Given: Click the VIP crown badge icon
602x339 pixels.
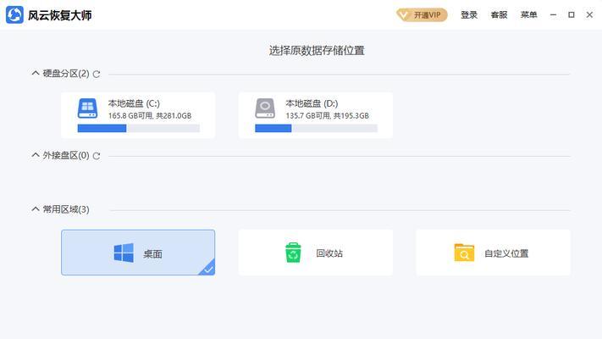Looking at the screenshot, I should [403, 15].
